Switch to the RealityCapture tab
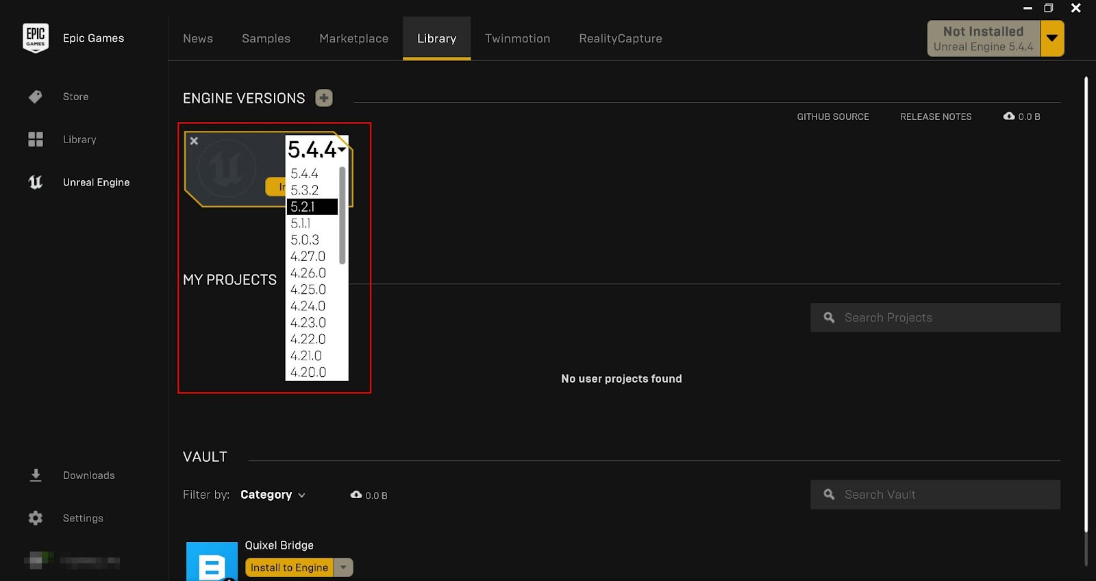This screenshot has height=581, width=1096. [621, 38]
